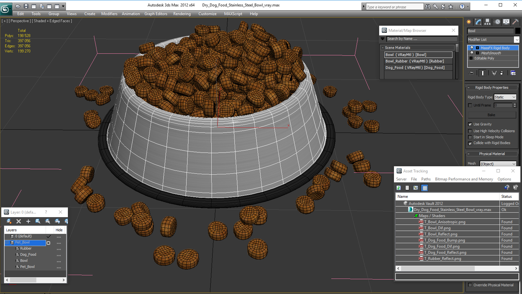Click Remove Modifier from stack icon
The height and width of the screenshot is (294, 522).
tap(501, 73)
